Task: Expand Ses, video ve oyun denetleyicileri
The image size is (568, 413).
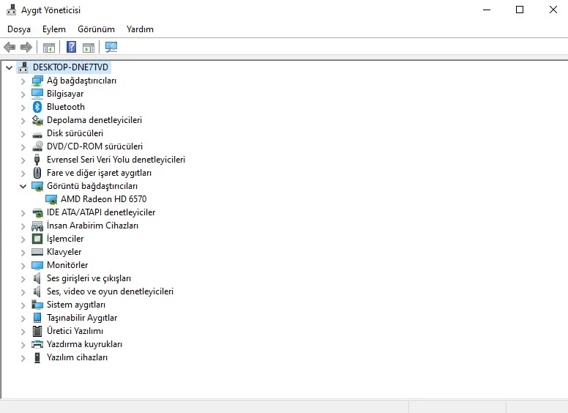Action: click(x=23, y=292)
